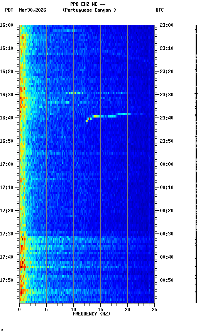Image resolution: width=213 pixels, height=334 pixels.
Task: Click the '00:50' UTC time label
Action: pos(167,281)
